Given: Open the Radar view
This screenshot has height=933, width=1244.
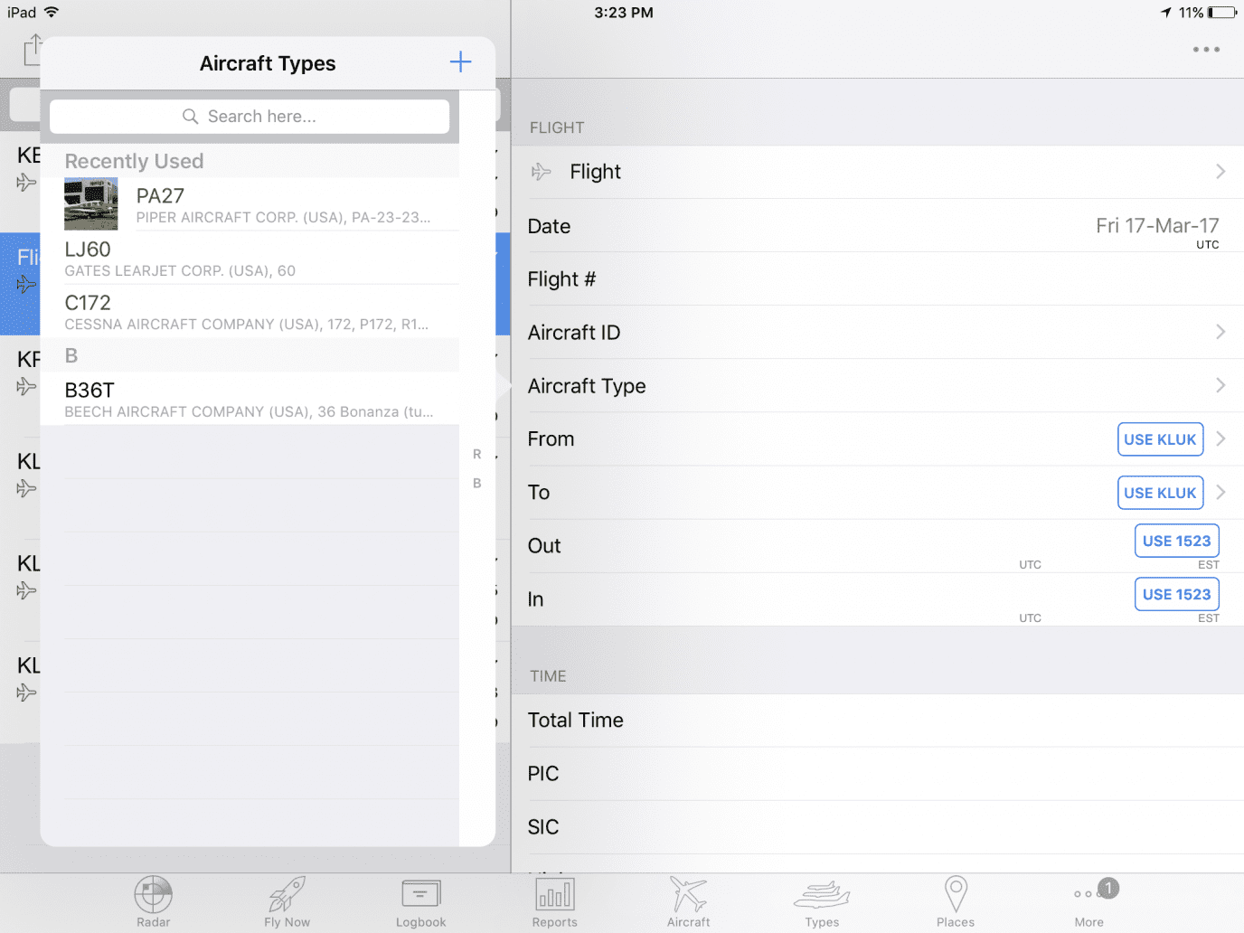Looking at the screenshot, I should pos(152,900).
